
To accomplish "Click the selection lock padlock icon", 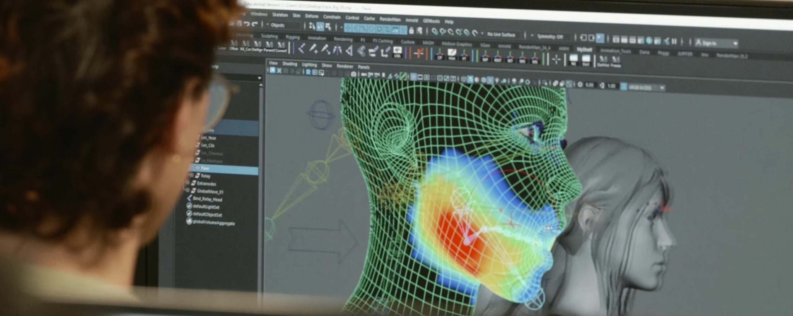I will click(x=411, y=30).
